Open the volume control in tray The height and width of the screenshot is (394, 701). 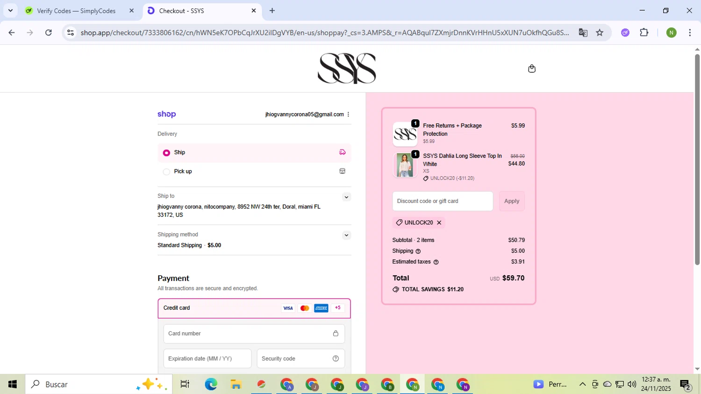632,384
